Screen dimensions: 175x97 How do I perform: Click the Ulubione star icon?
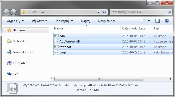coord(9,30)
